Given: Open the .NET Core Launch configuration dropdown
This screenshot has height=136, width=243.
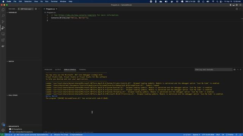Looking at the screenshot, I should tap(27, 9).
